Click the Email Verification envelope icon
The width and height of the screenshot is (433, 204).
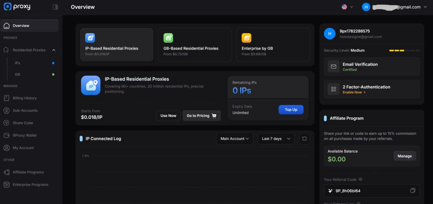(x=333, y=67)
